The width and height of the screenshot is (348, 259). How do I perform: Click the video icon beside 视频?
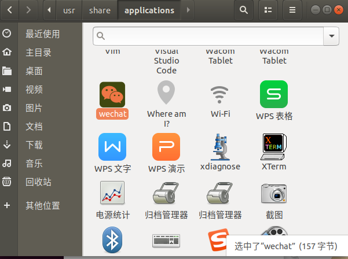click(x=7, y=89)
